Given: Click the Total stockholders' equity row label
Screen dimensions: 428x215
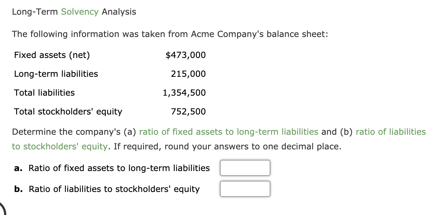Looking at the screenshot, I should [68, 112].
